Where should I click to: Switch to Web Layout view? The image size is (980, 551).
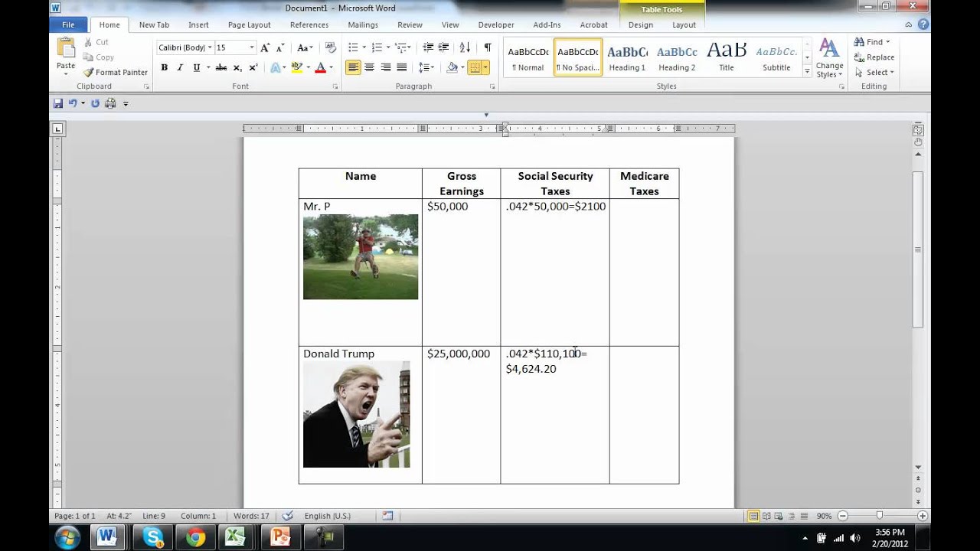[x=779, y=516]
